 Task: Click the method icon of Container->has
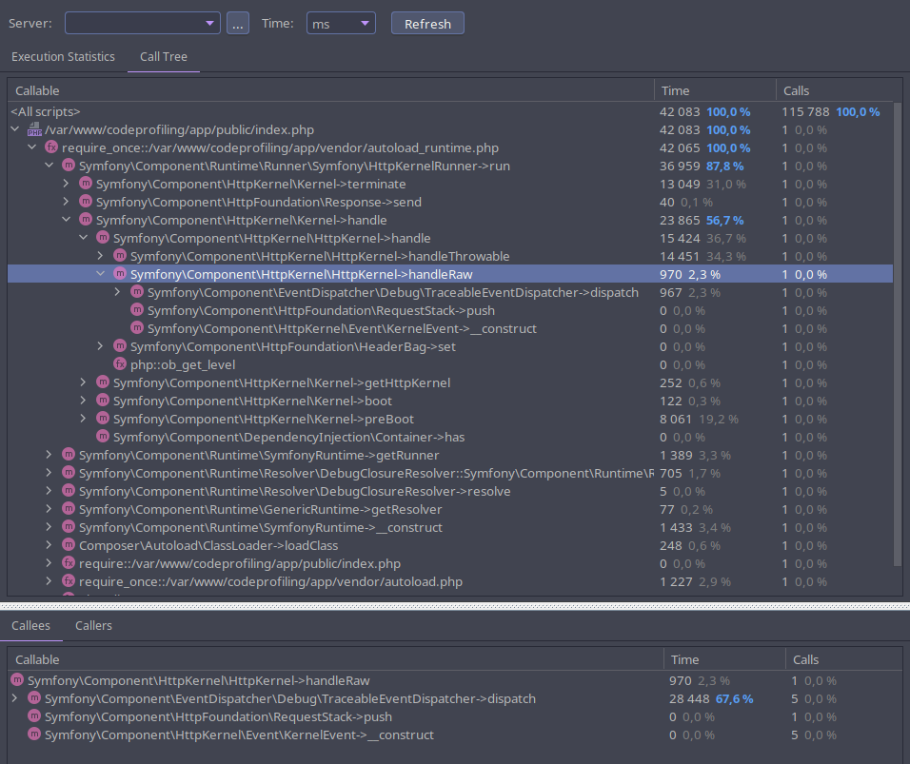103,437
